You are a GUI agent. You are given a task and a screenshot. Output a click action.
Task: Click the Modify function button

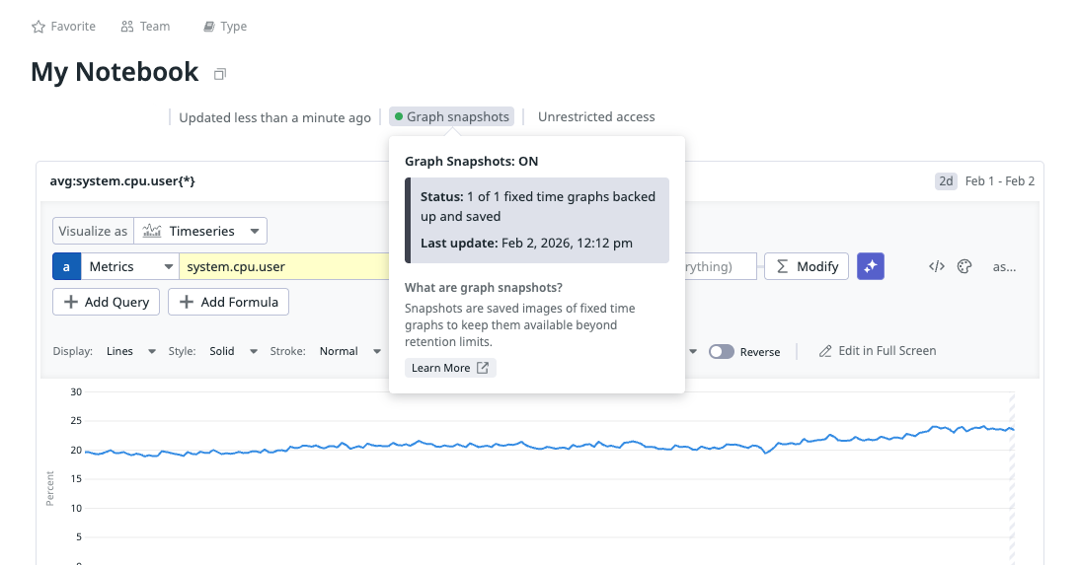tap(807, 266)
